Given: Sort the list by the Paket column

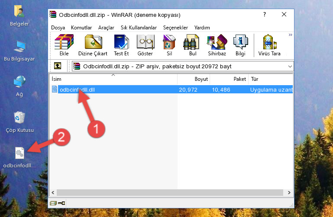Looking at the screenshot, I should click(229, 79).
